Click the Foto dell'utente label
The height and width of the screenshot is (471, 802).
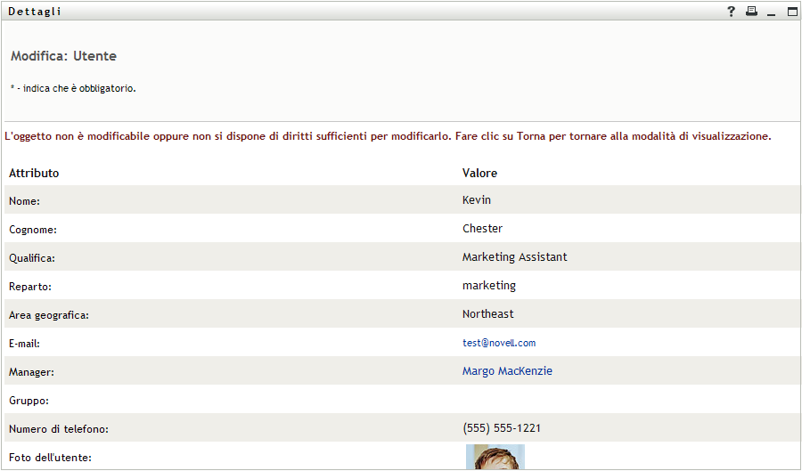[51, 458]
